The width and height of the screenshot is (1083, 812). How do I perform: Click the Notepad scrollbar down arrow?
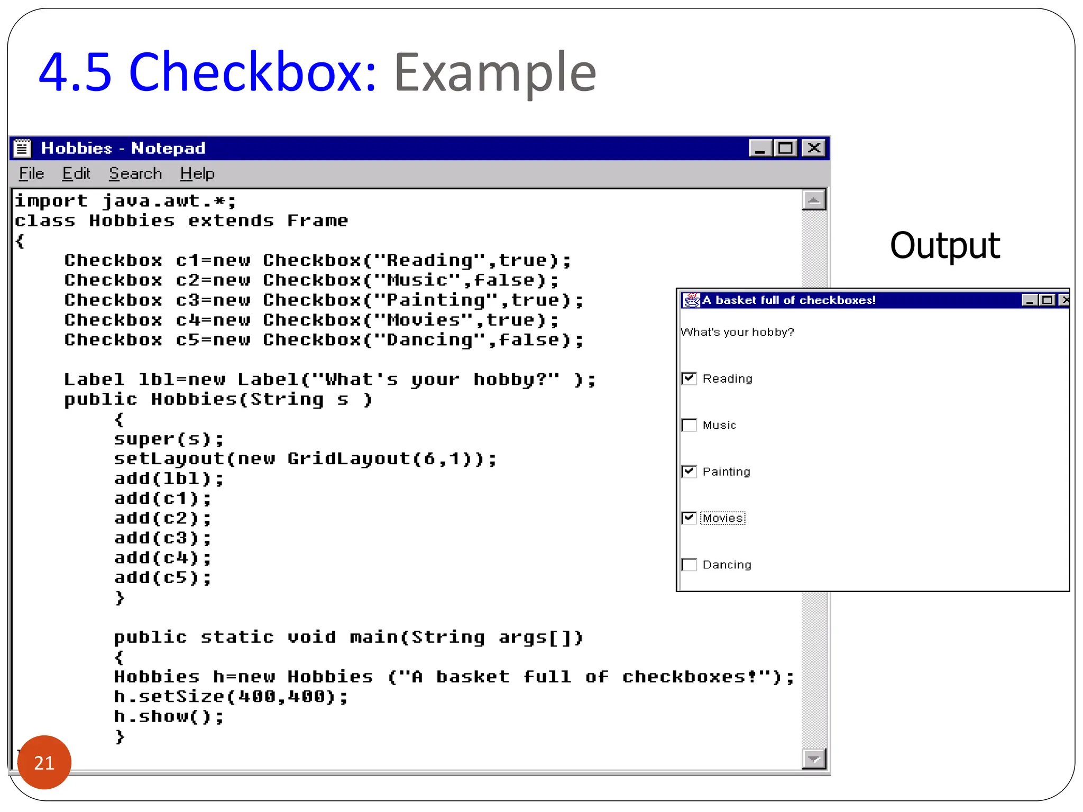pos(814,759)
